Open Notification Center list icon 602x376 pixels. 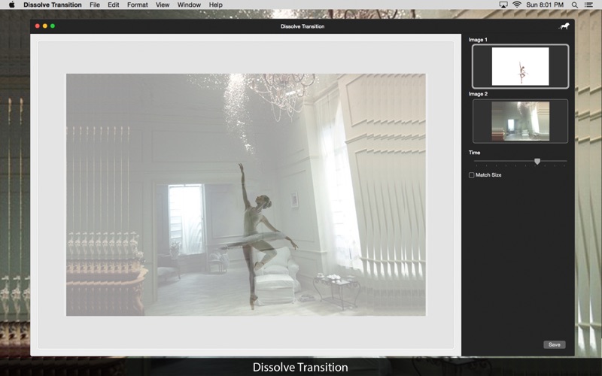click(588, 5)
